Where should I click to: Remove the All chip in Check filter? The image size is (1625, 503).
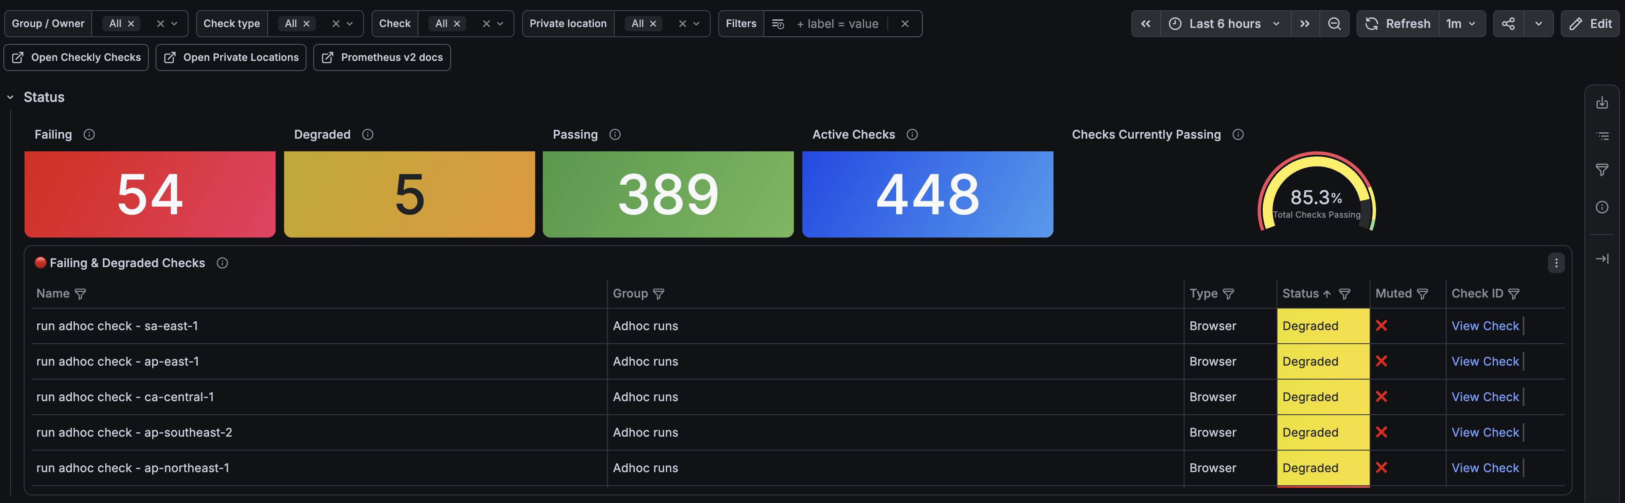(x=457, y=24)
